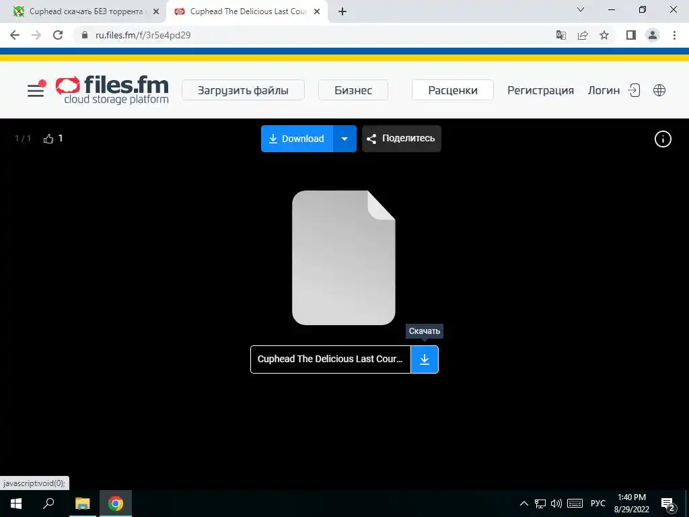
Task: Go back to previous page
Action: (x=15, y=35)
